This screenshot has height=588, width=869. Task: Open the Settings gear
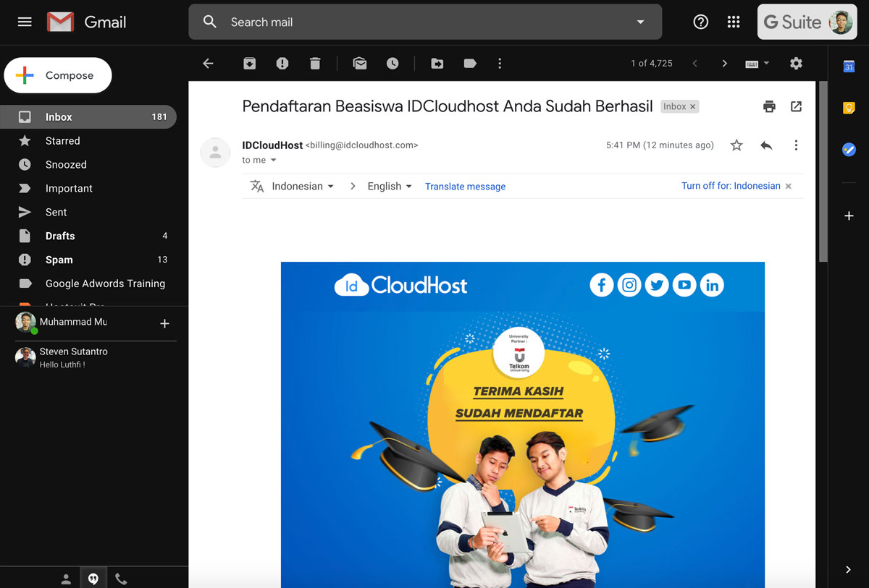tap(796, 64)
